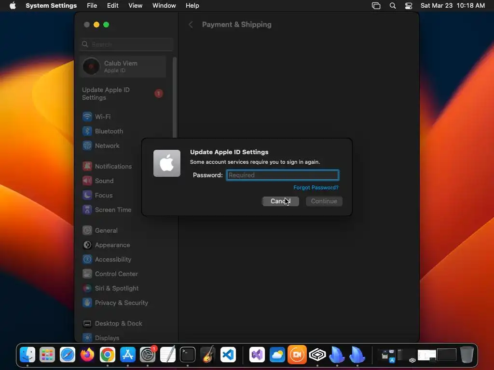
Task: Launch Safari from the Dock
Action: tap(68, 355)
